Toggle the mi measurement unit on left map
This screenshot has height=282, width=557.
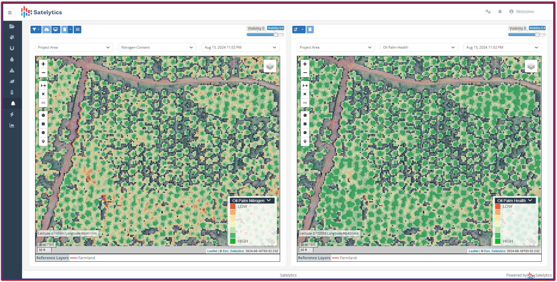click(43, 103)
